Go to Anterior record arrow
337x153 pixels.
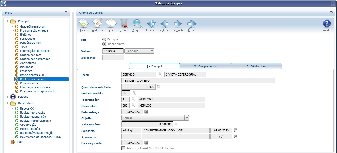pyautogui.click(x=165, y=24)
